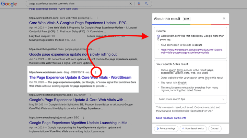247x138 pixels.
Task: Clear the search box text
Action: click(x=130, y=4)
